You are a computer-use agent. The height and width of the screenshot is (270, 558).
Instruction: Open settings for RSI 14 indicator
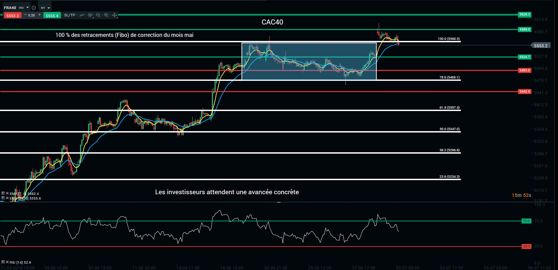click(x=3, y=262)
